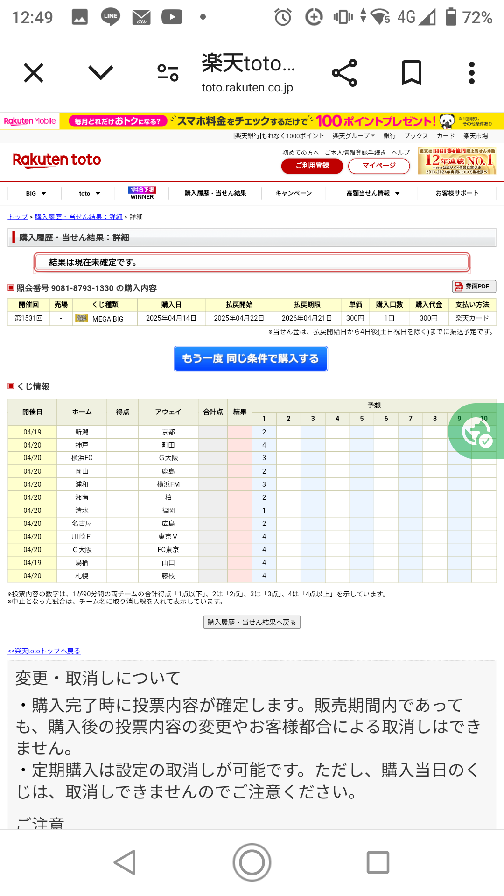
Task: Expand 高額当せん情報 dropdown
Action: click(373, 193)
